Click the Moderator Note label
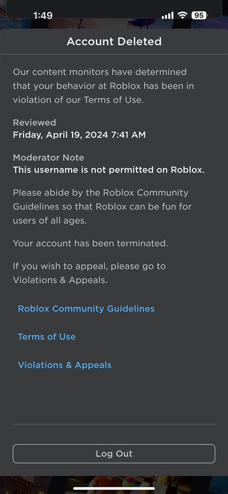The height and width of the screenshot is (494, 228). pyautogui.click(x=49, y=157)
